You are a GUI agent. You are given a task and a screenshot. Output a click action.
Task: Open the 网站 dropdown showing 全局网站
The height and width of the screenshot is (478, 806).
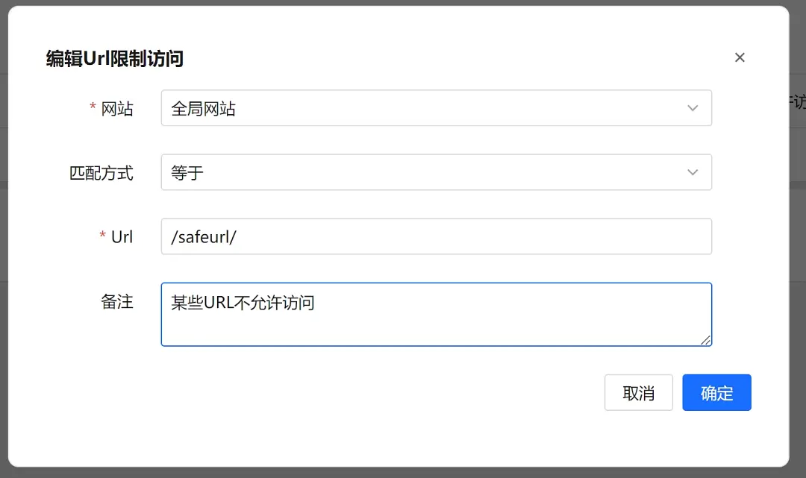click(436, 107)
